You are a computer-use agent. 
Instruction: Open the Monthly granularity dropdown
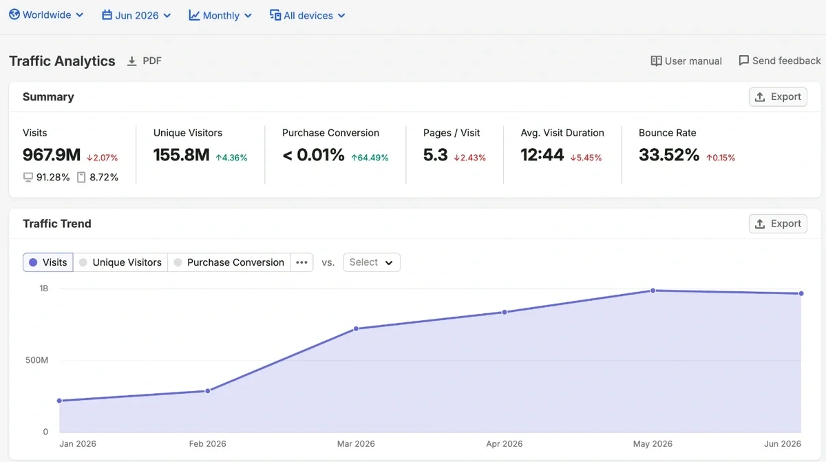click(x=220, y=15)
